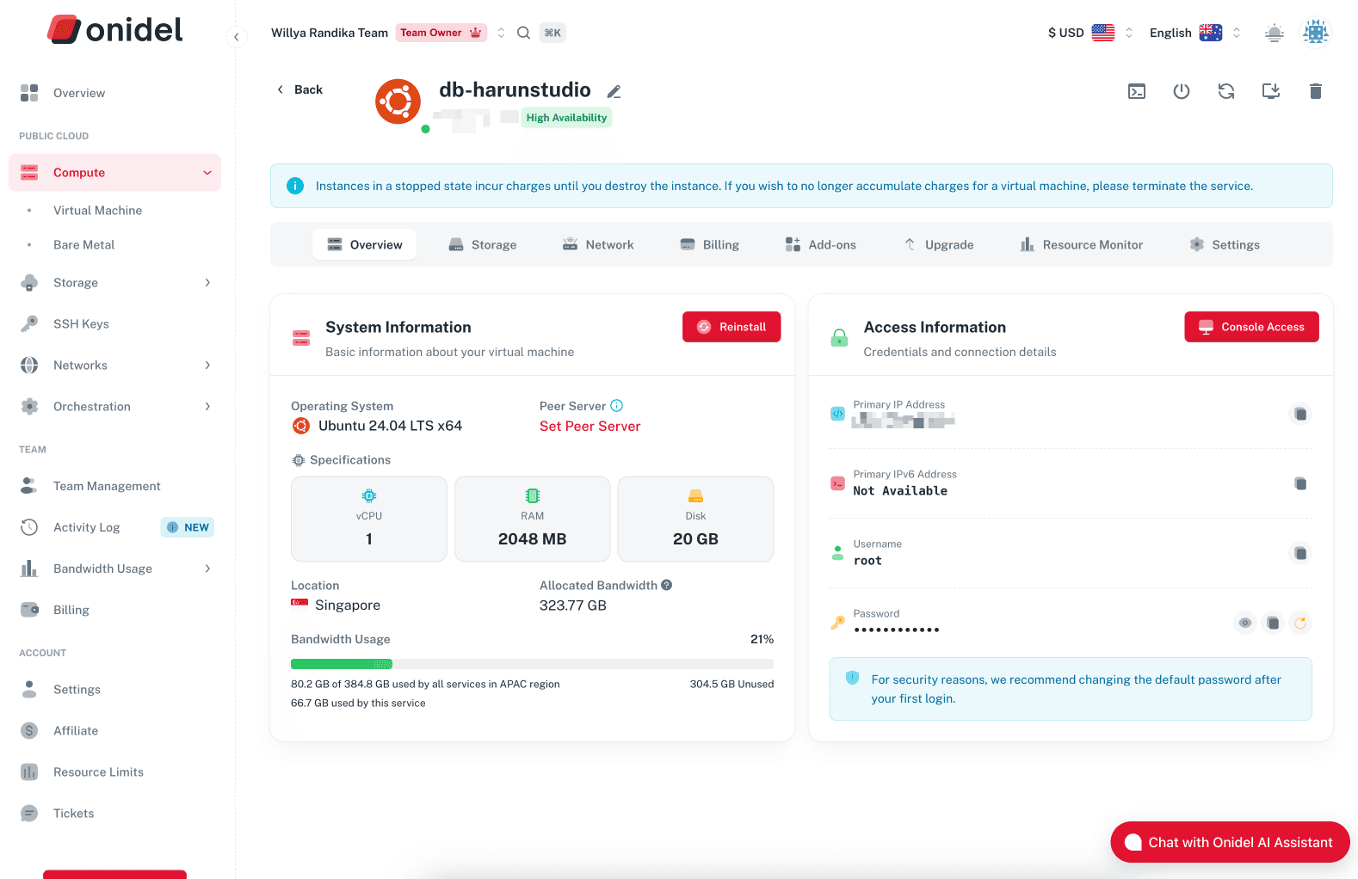This screenshot has height=879, width=1358.
Task: Click the Reinstall button
Action: 731,327
